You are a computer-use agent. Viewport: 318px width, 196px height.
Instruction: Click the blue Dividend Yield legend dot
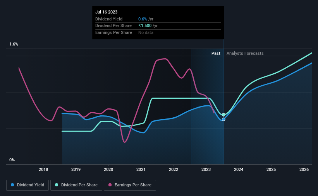tap(12, 185)
